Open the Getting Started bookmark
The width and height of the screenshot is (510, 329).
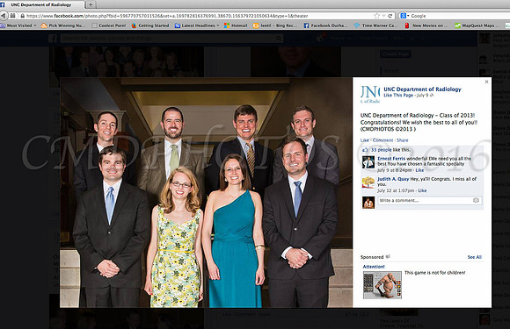pos(150,25)
